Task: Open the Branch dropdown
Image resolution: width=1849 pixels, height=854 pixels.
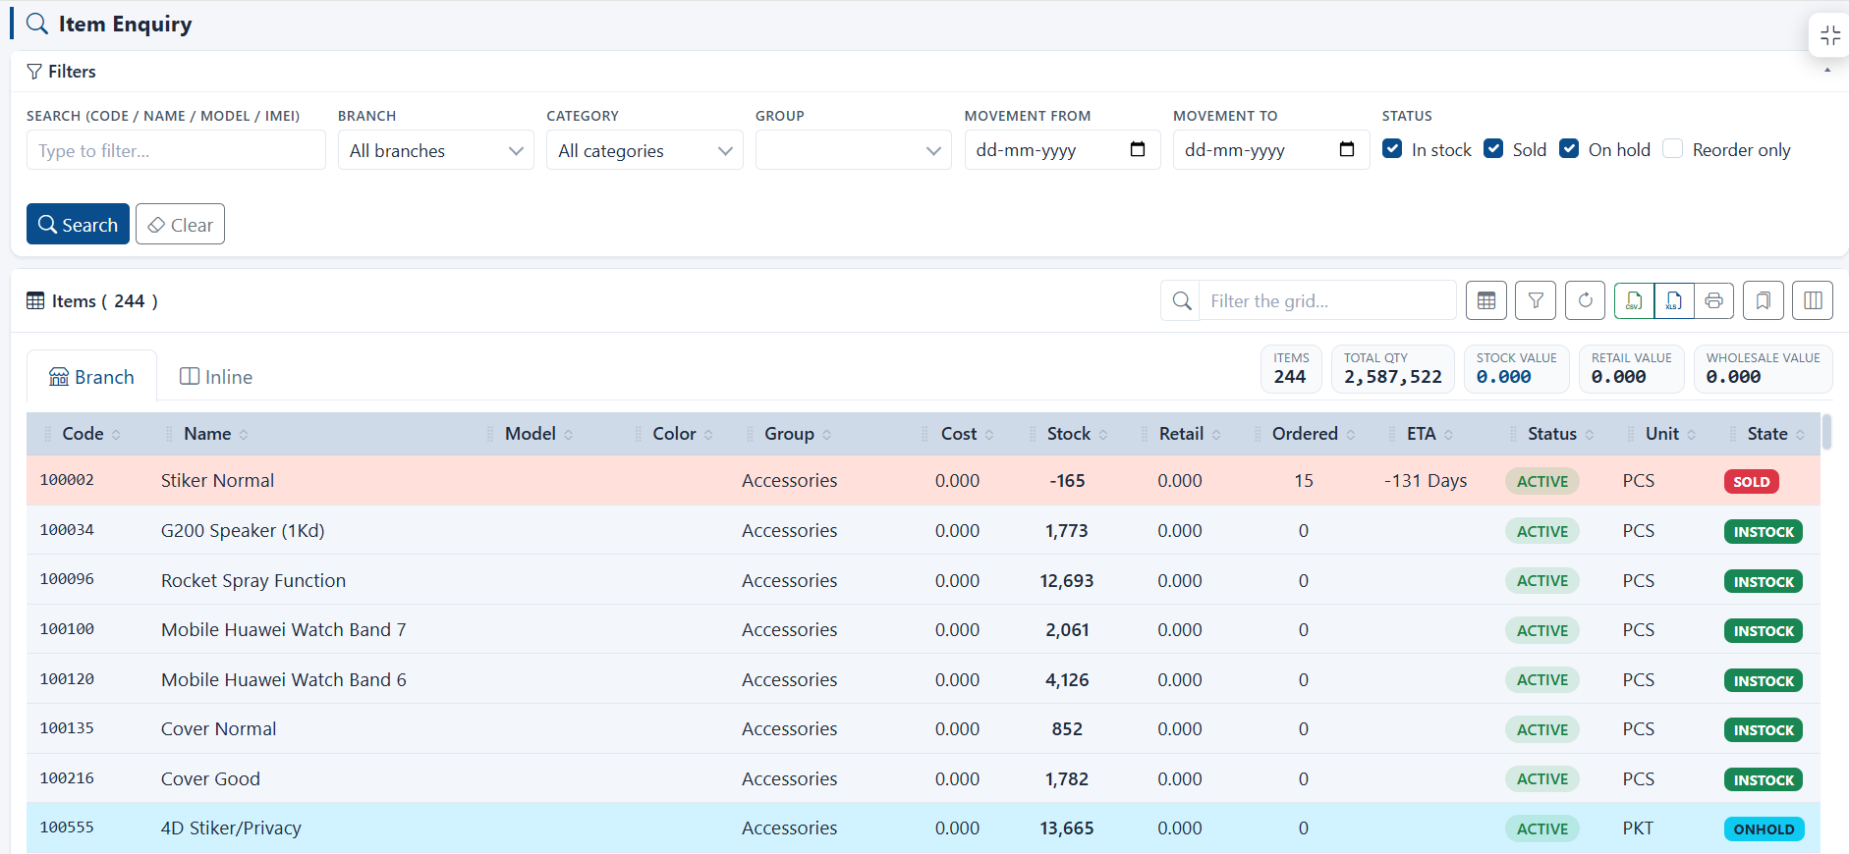Action: click(x=436, y=150)
